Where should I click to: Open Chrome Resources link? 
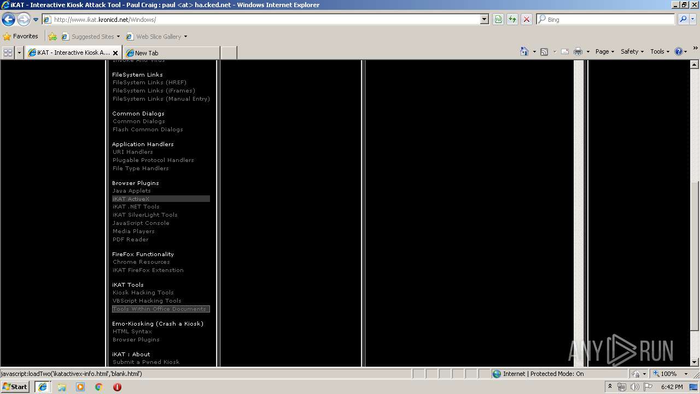point(141,262)
